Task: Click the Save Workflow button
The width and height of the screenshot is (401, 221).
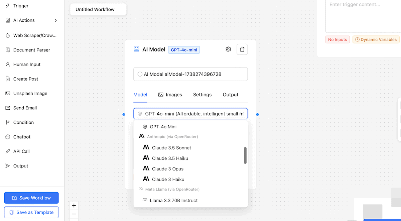Action: click(31, 198)
